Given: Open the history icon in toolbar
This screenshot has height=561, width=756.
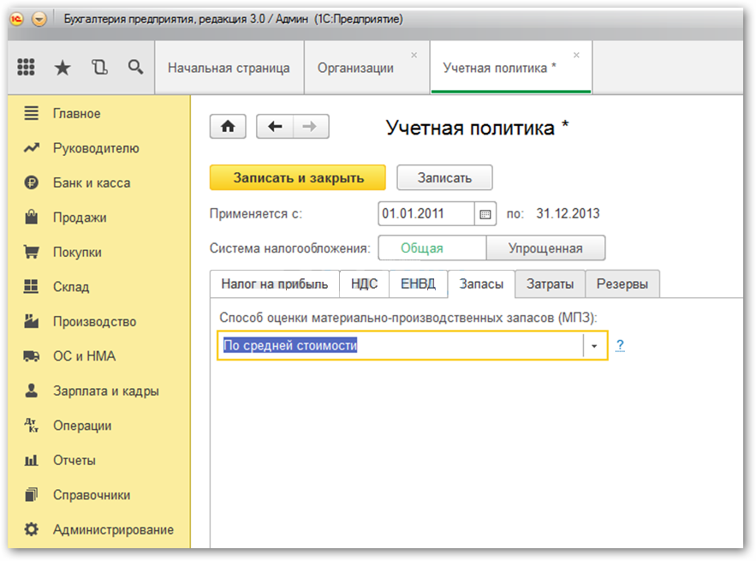Looking at the screenshot, I should (99, 67).
